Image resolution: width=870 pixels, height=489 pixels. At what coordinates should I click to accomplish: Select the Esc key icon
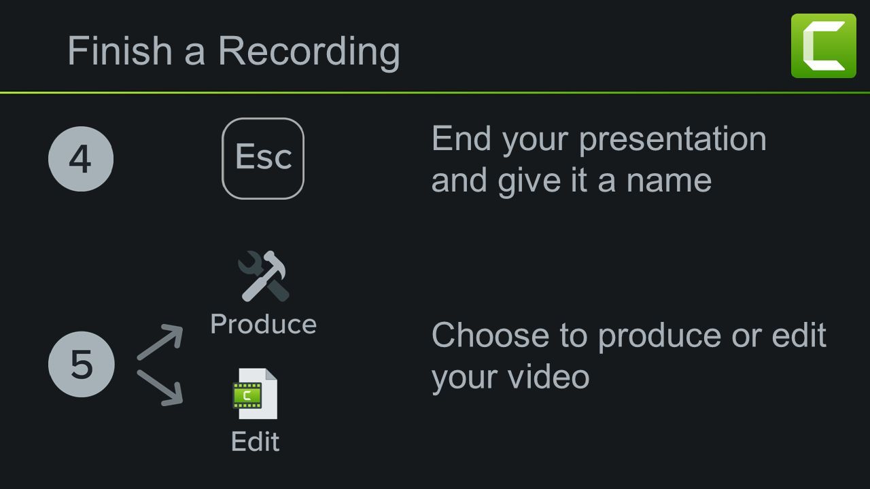pyautogui.click(x=263, y=158)
